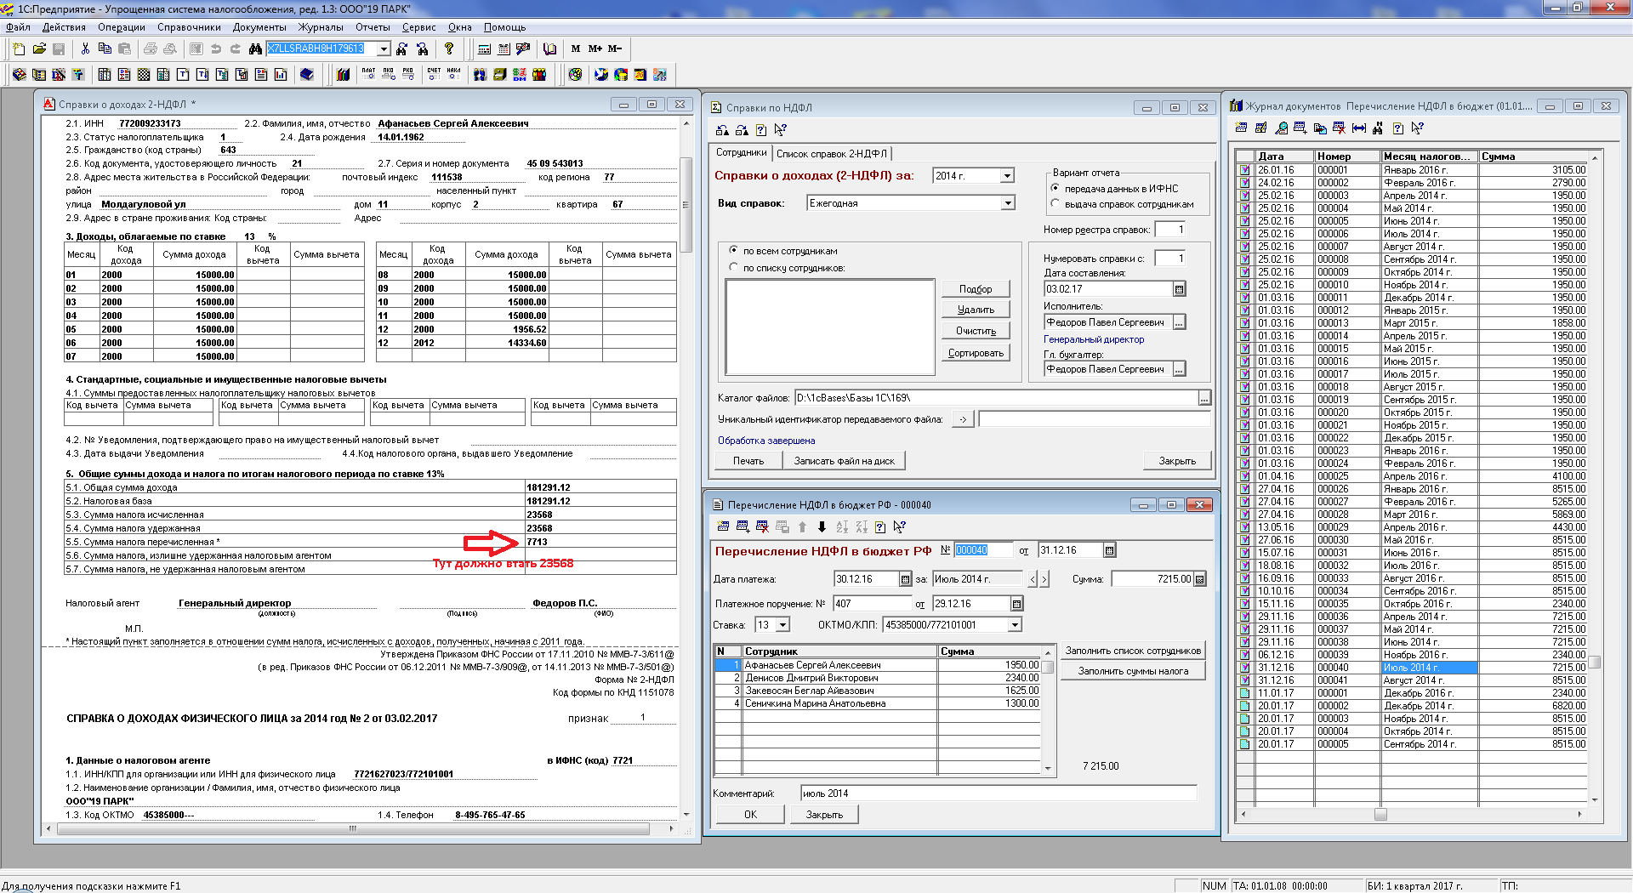Click 'Заполнить список сотрудников' button
This screenshot has width=1633, height=893.
[1133, 651]
